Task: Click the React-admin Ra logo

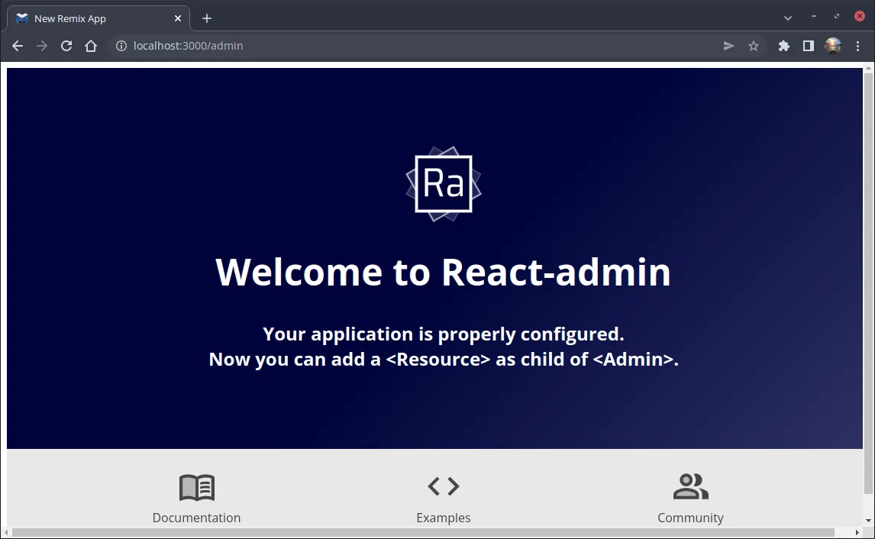Action: [443, 183]
